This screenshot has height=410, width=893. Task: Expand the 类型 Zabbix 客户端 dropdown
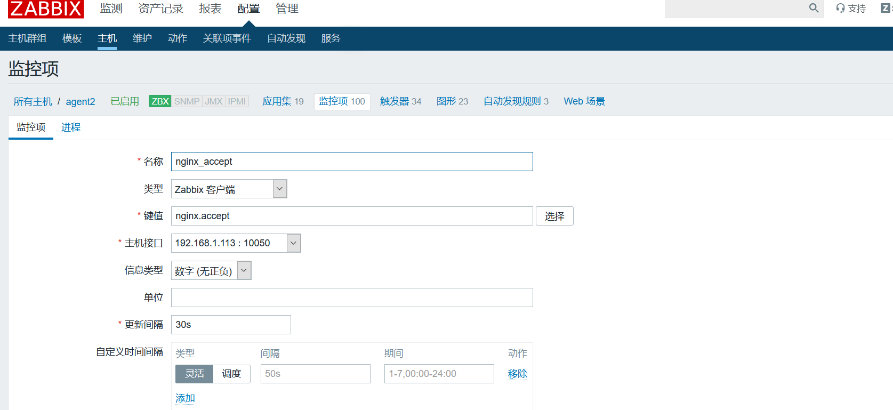tap(229, 189)
